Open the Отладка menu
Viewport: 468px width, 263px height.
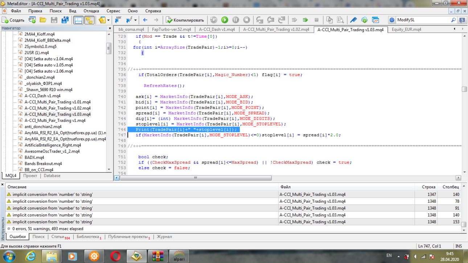[x=91, y=11]
